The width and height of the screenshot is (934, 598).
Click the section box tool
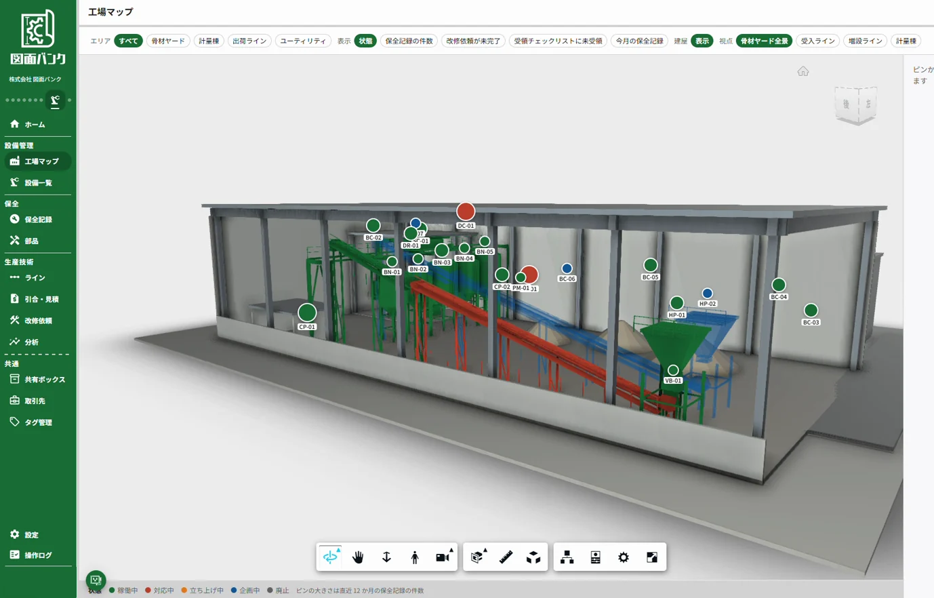[478, 557]
